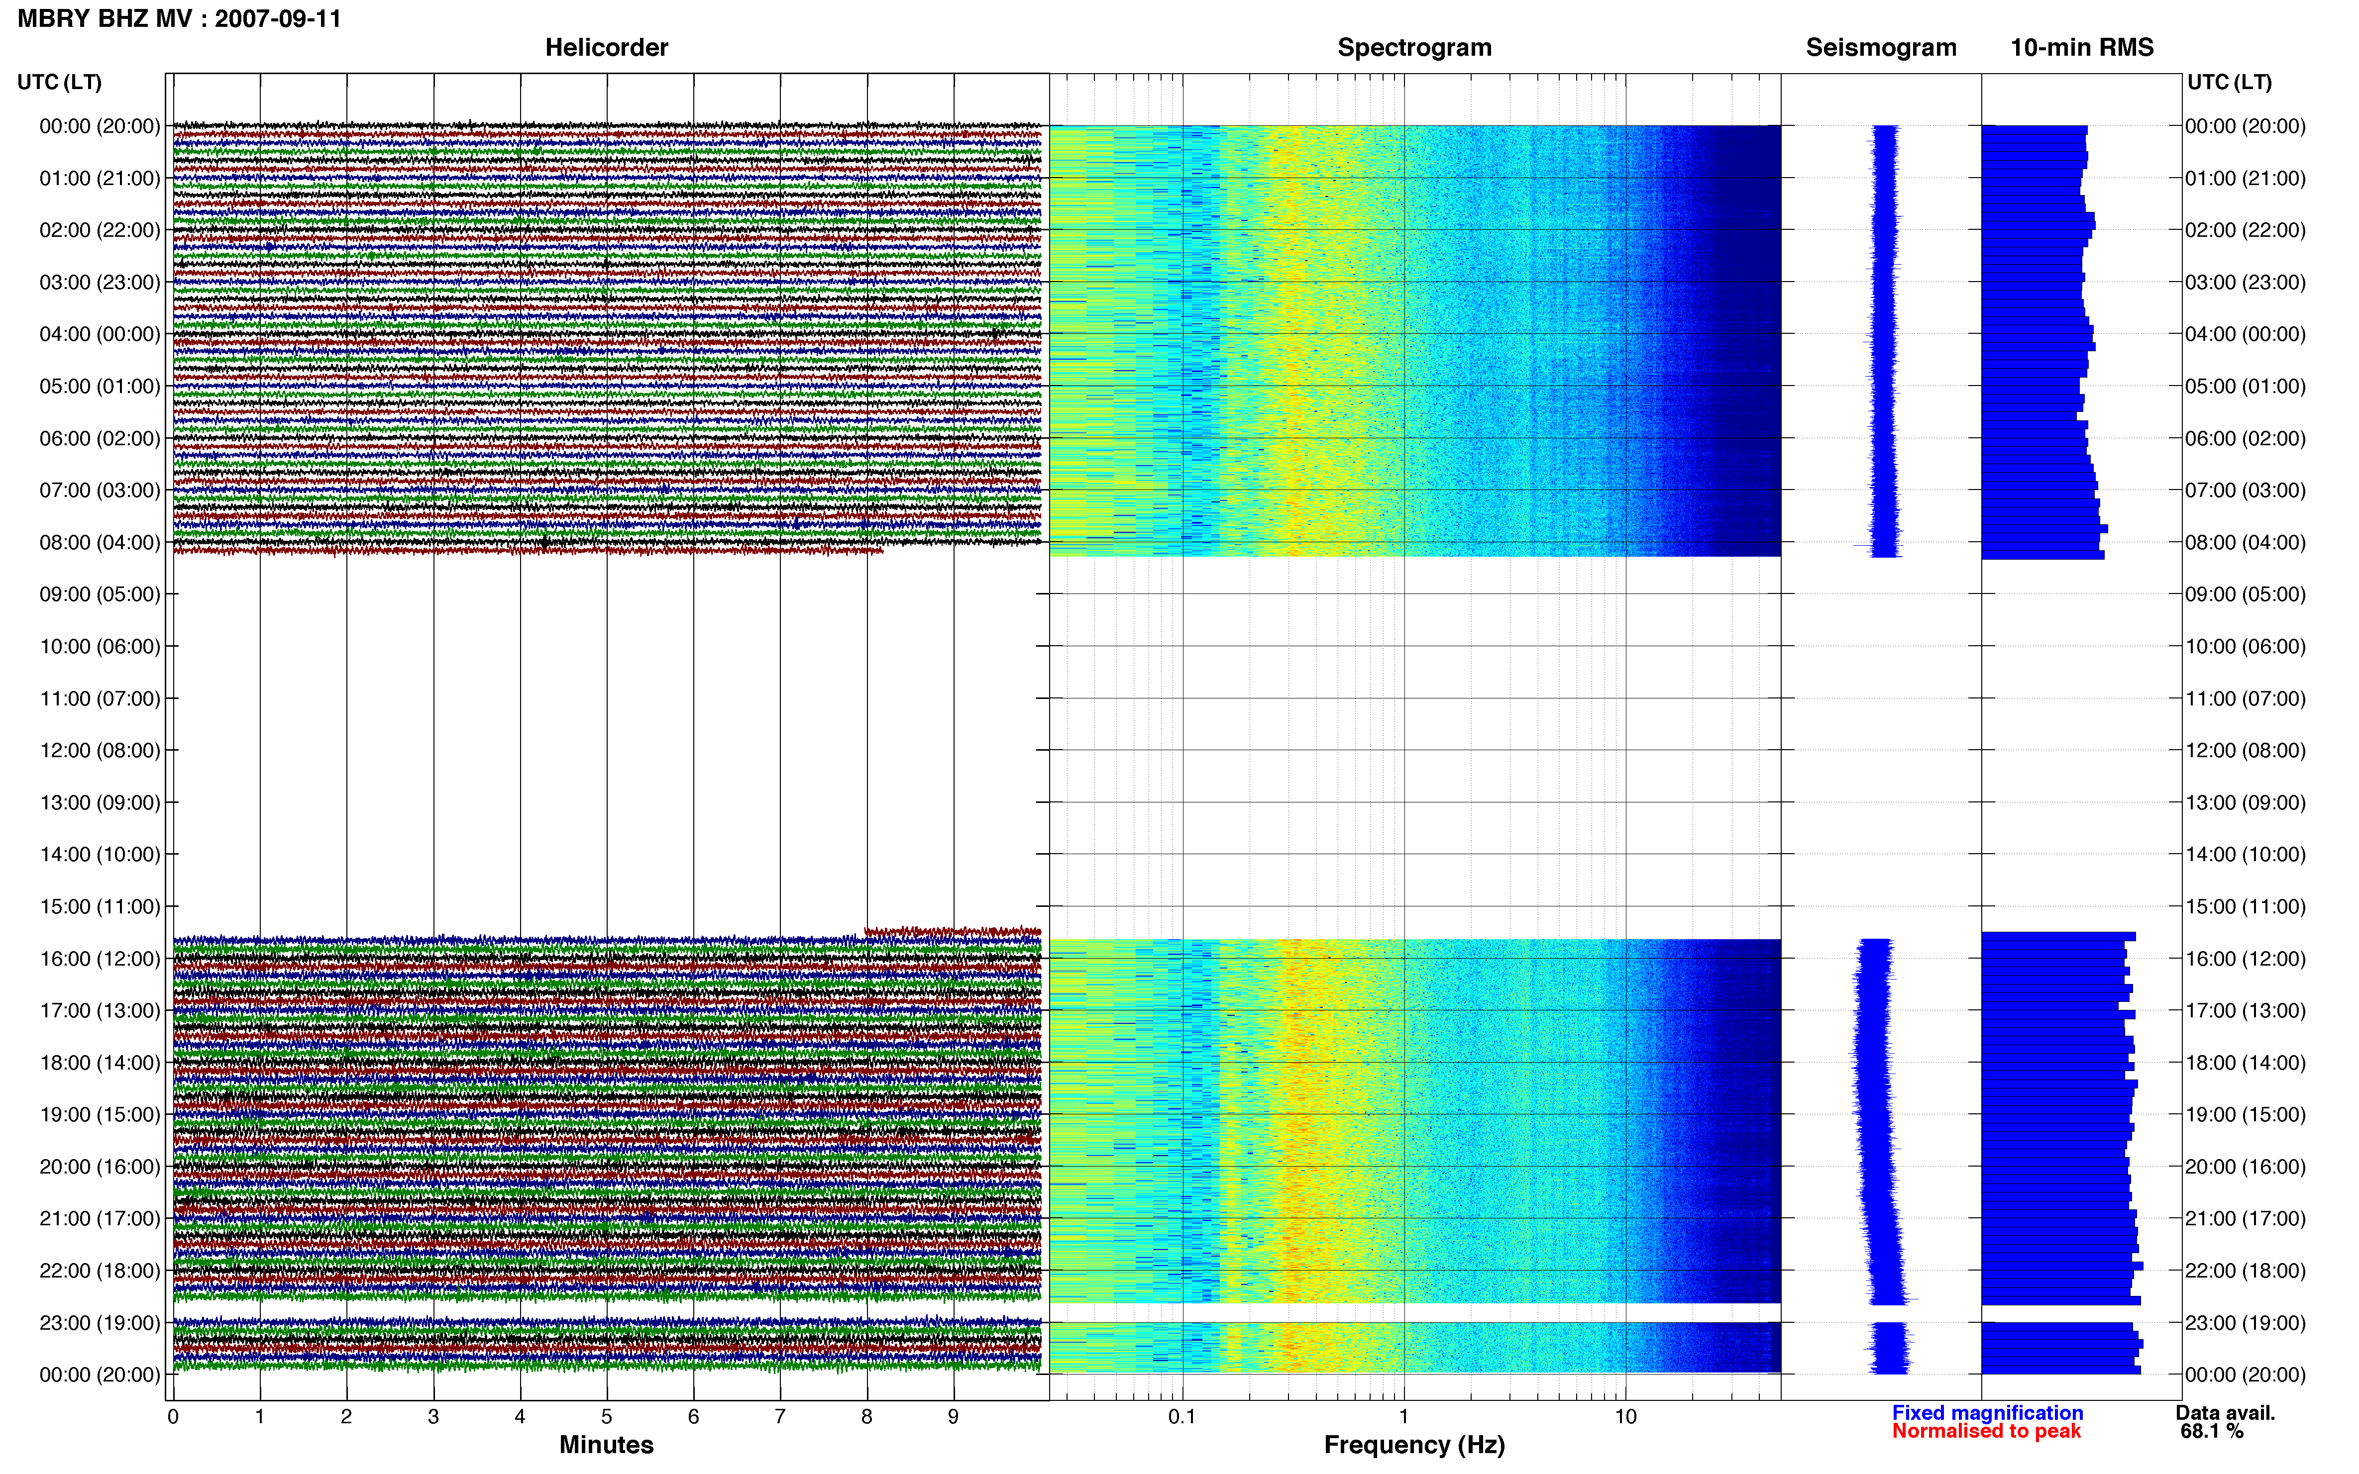2359x1474 pixels.
Task: Select the Minutes axis label
Action: (607, 1445)
